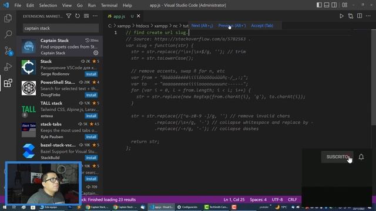Open extensions panel more actions menu
This screenshot has width=376, height=211.
95,16
